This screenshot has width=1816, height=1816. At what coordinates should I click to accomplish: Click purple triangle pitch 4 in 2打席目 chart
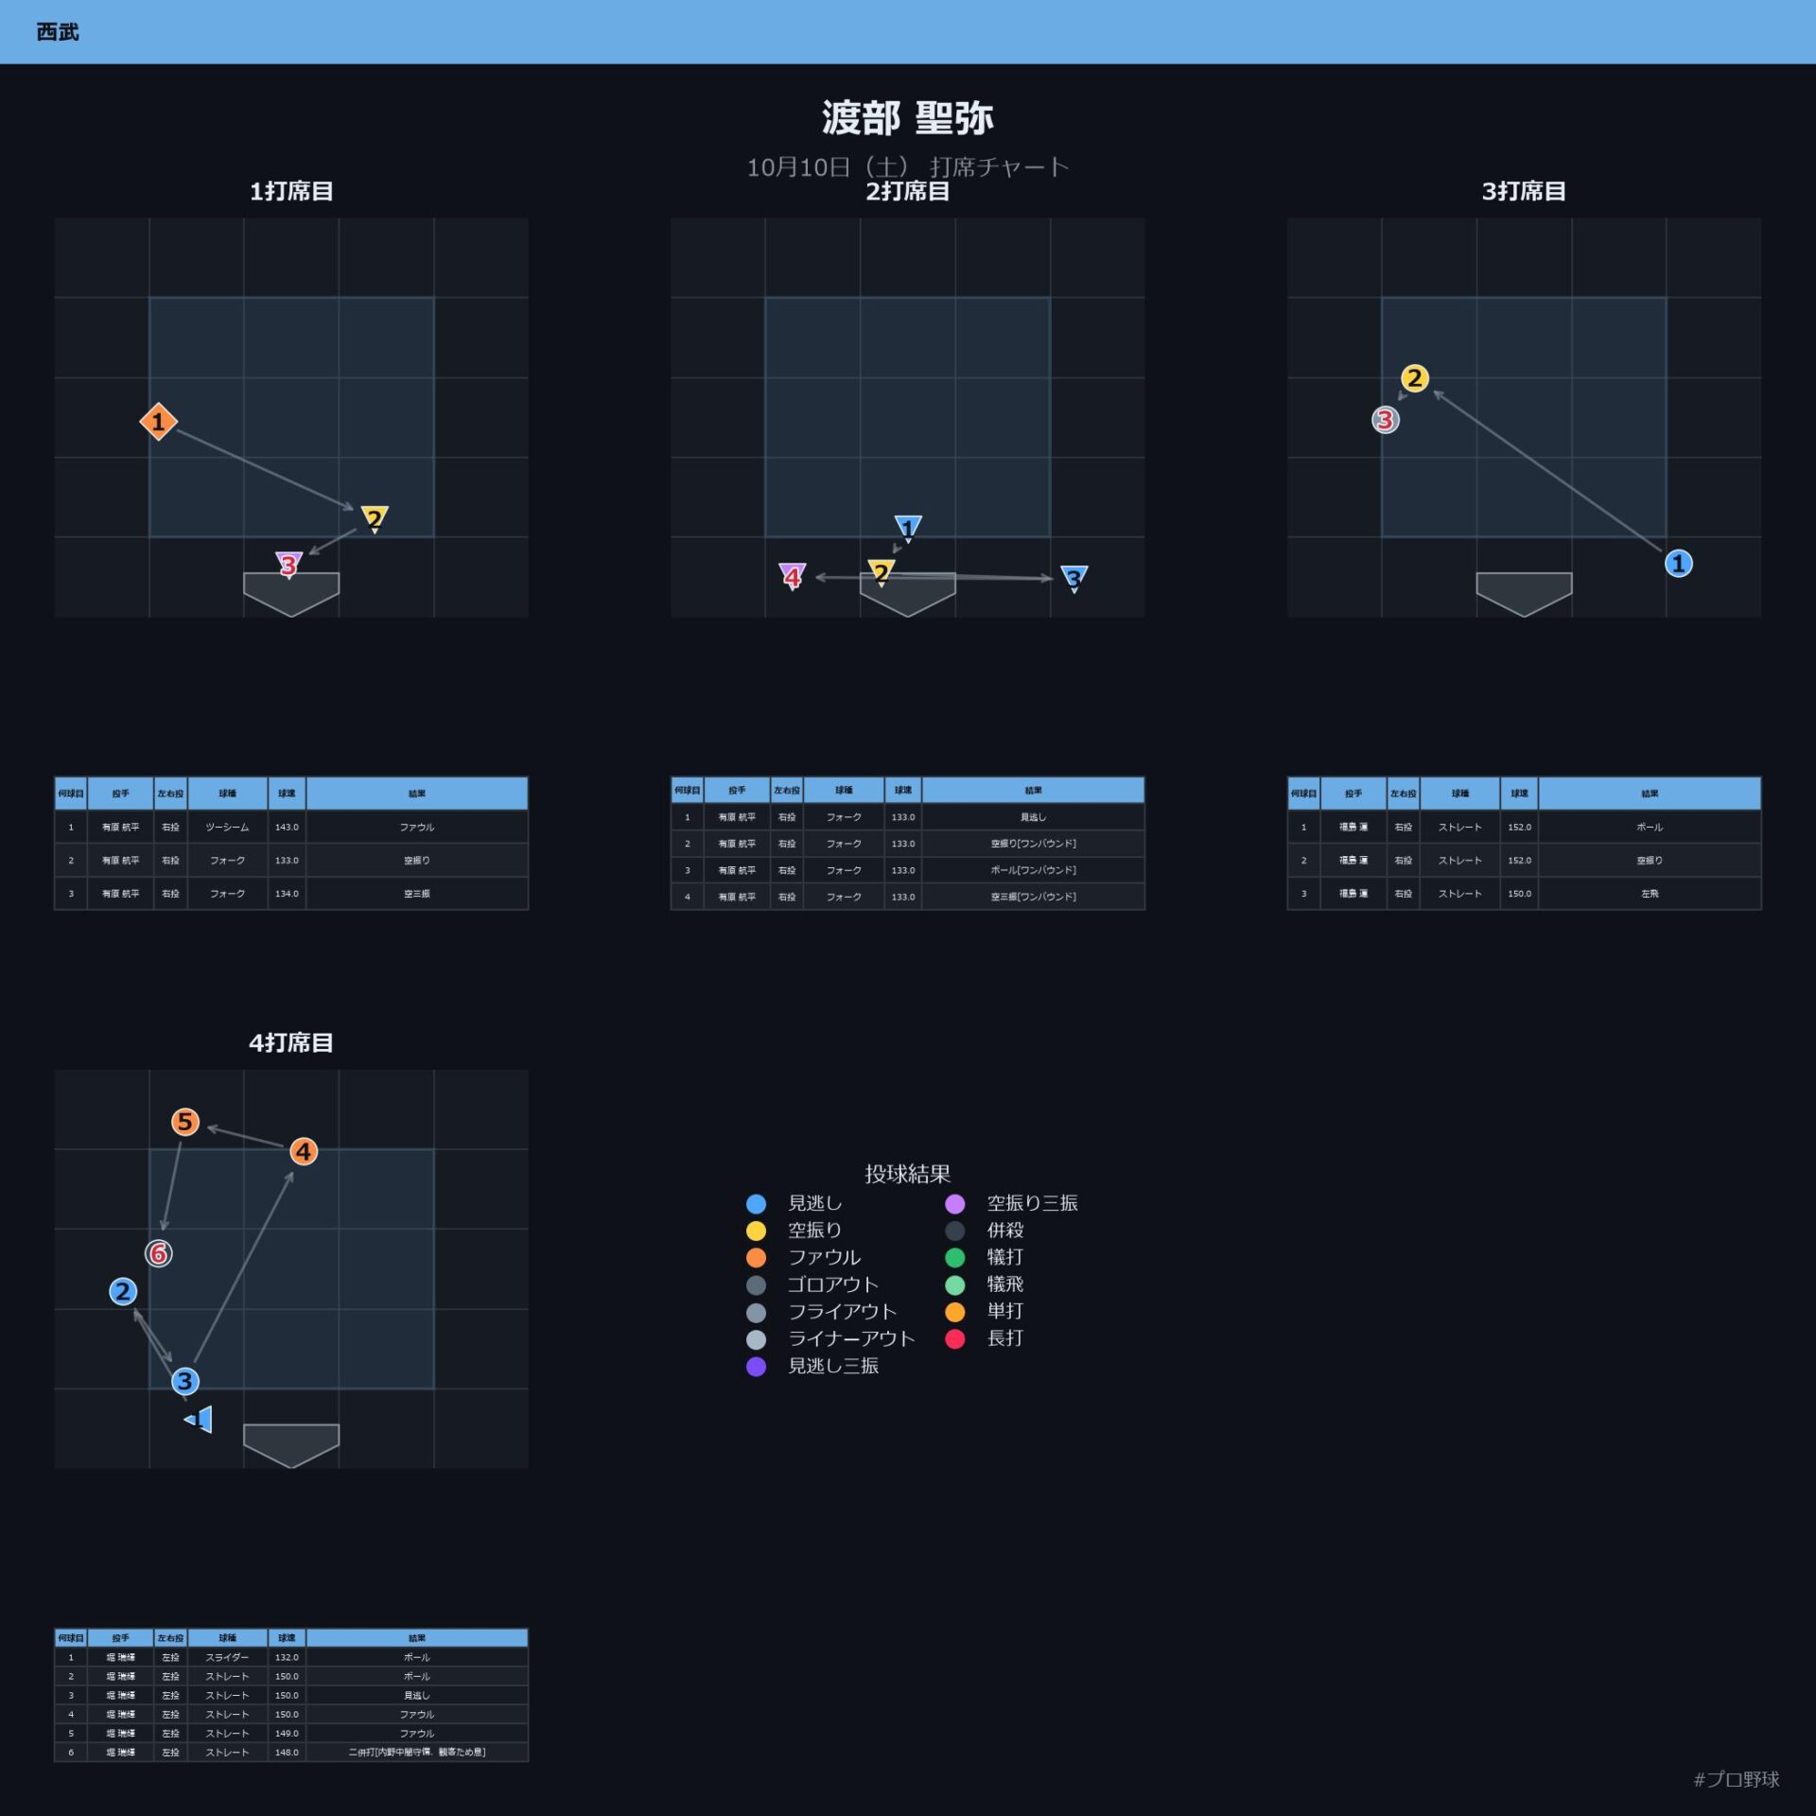(793, 576)
